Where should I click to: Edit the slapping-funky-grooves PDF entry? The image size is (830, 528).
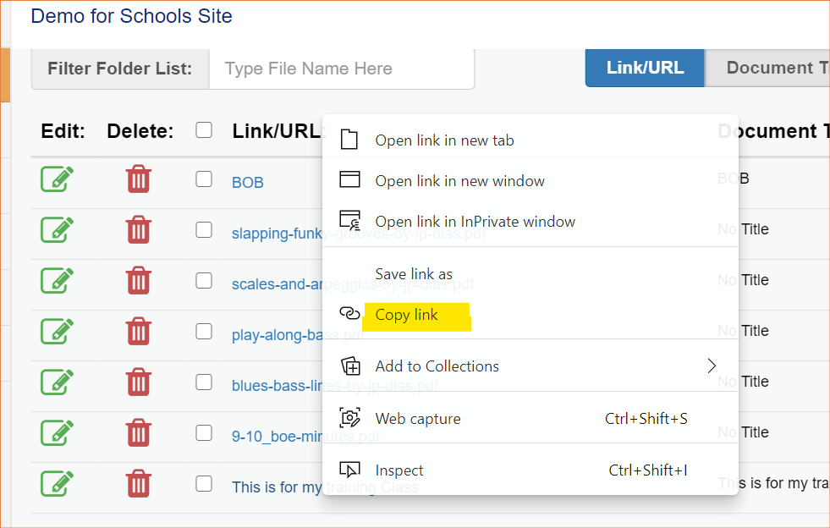57,230
